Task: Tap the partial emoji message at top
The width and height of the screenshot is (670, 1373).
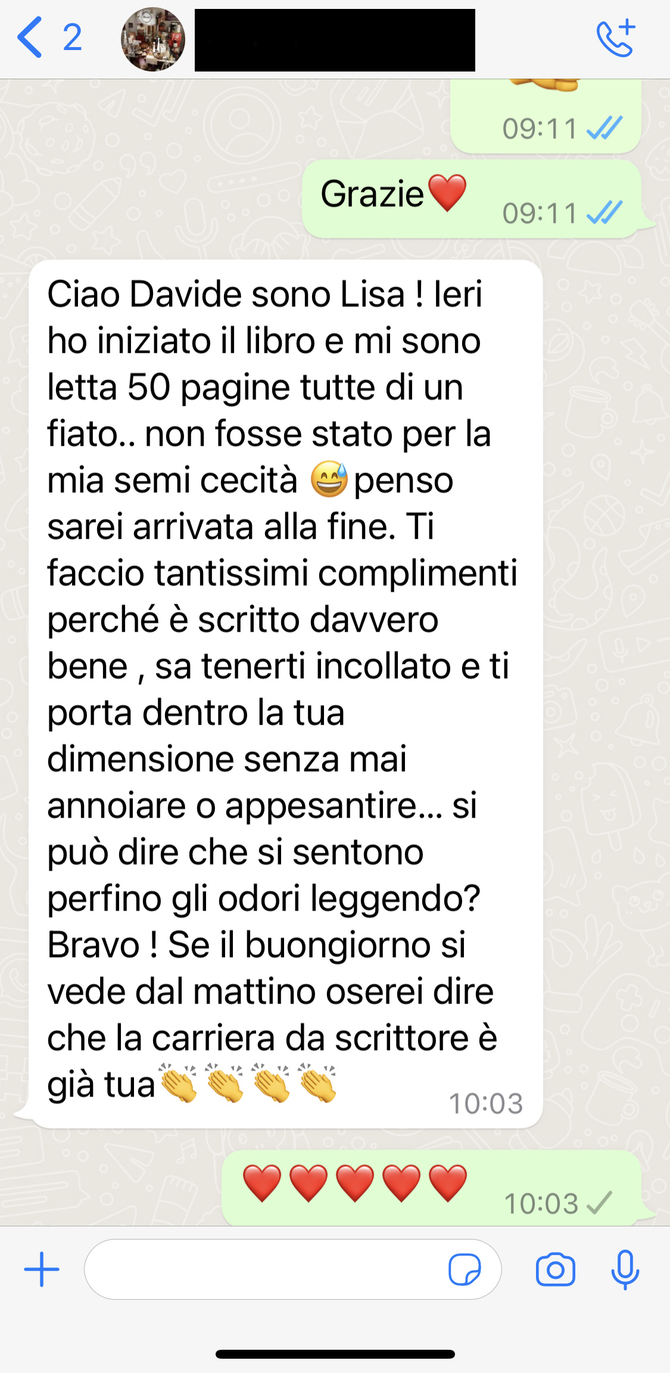Action: 546,116
